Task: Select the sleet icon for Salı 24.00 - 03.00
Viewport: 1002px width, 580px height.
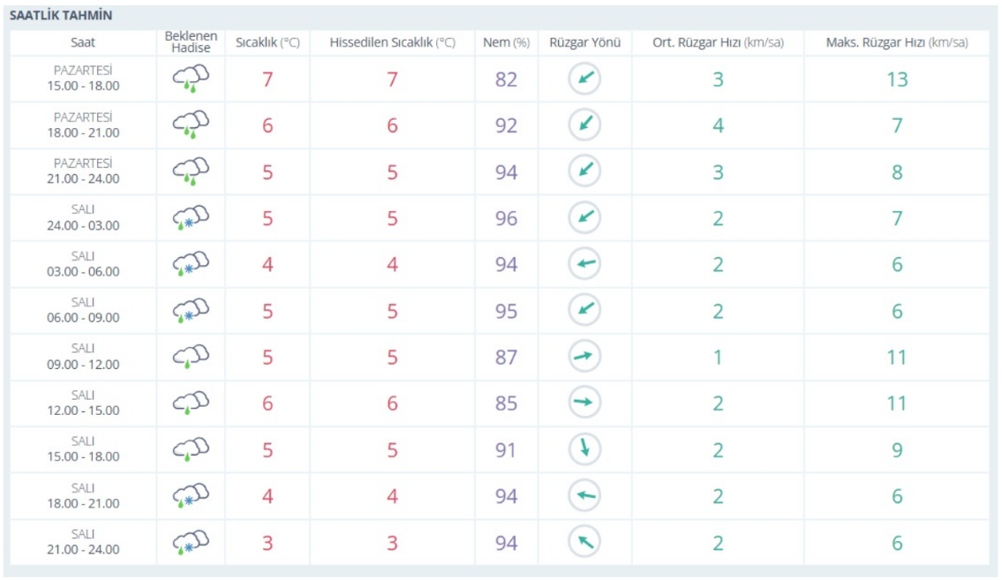Action: click(191, 218)
